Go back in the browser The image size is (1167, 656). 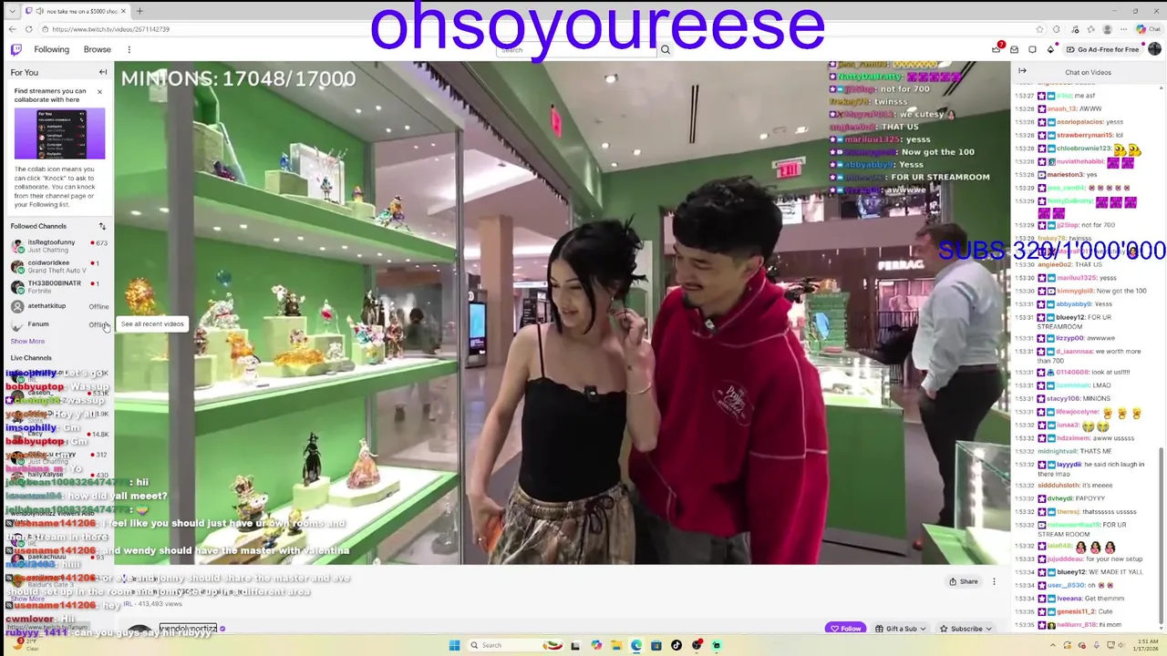pos(13,29)
